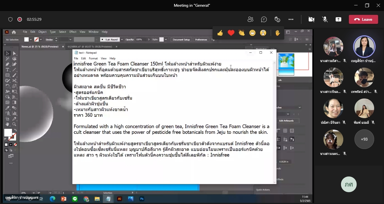Select the Gradient tool

14,102
